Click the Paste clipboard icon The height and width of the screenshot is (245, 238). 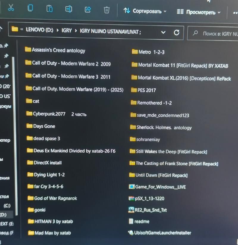tap(49, 9)
